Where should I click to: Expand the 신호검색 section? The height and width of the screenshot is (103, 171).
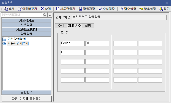tap(27, 25)
